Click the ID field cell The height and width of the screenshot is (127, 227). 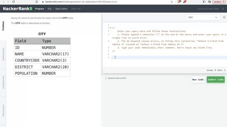pos(27,48)
